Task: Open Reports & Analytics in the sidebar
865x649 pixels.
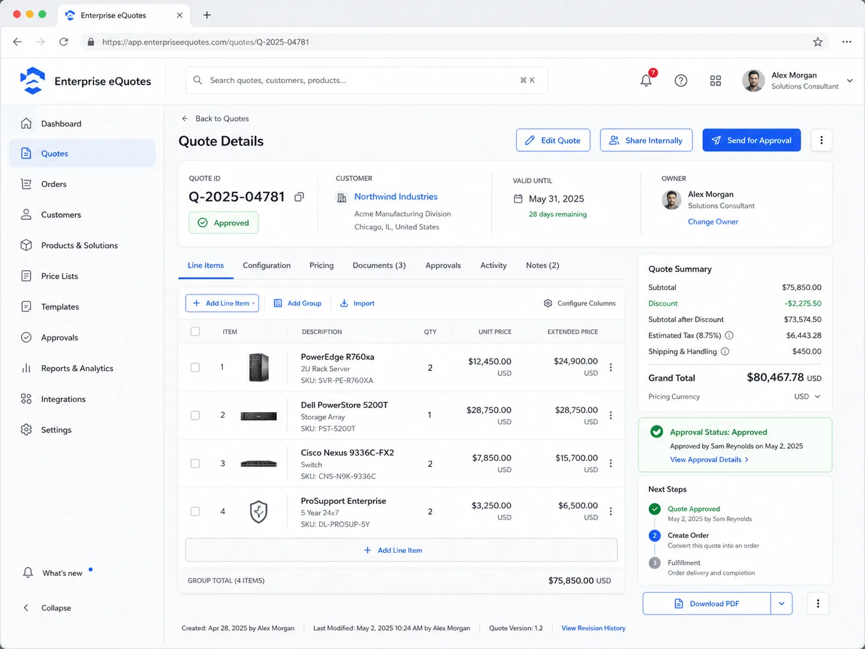Action: click(x=82, y=368)
